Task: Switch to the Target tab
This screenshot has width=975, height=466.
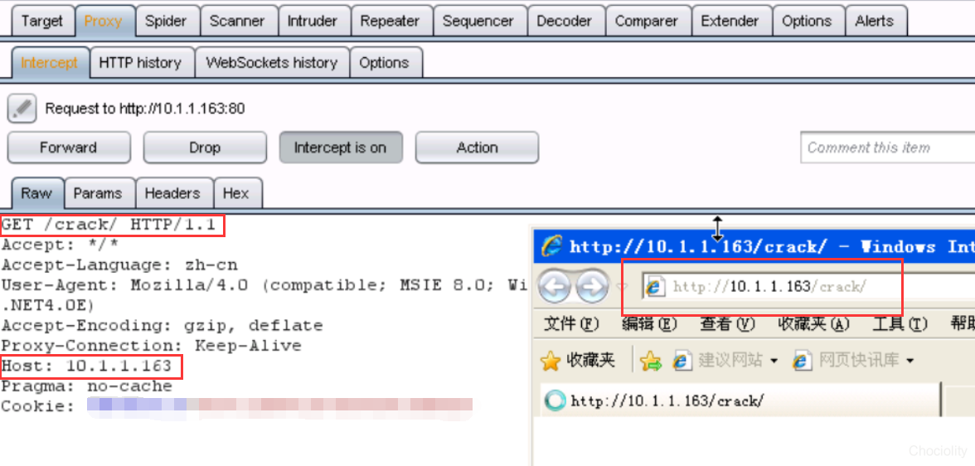Action: click(42, 22)
